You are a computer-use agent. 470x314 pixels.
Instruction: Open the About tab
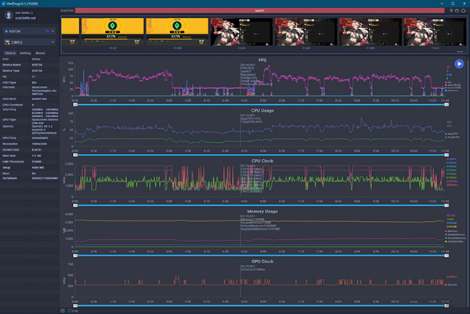(40, 52)
